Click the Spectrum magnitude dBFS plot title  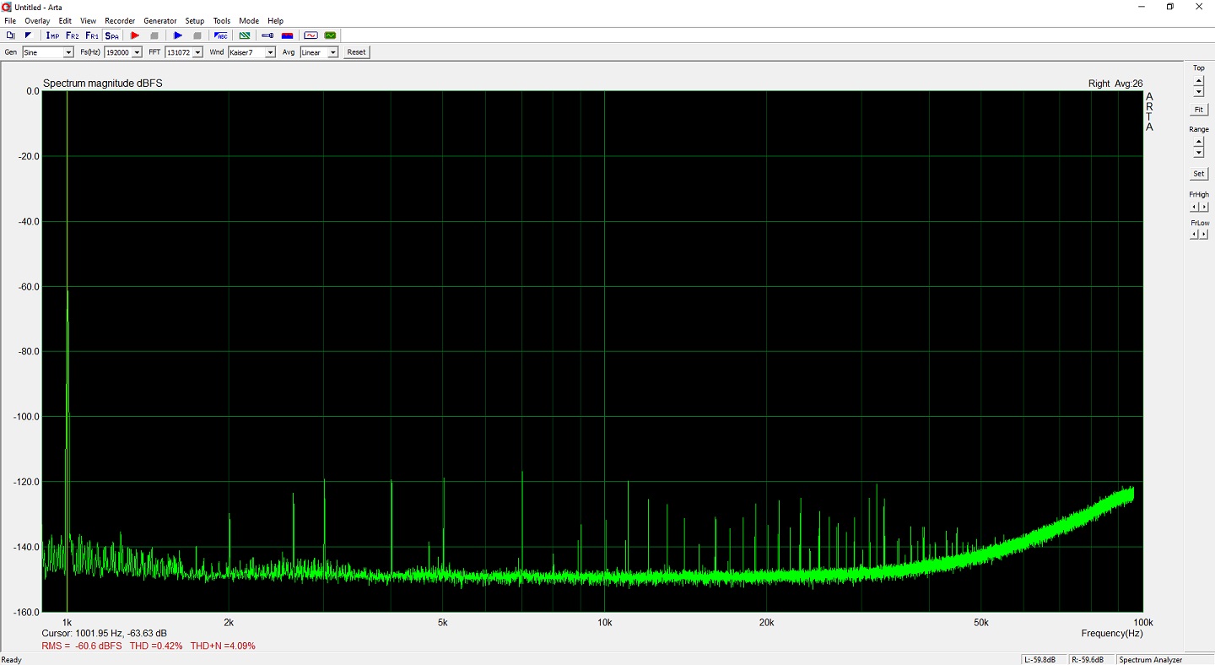[x=103, y=84]
